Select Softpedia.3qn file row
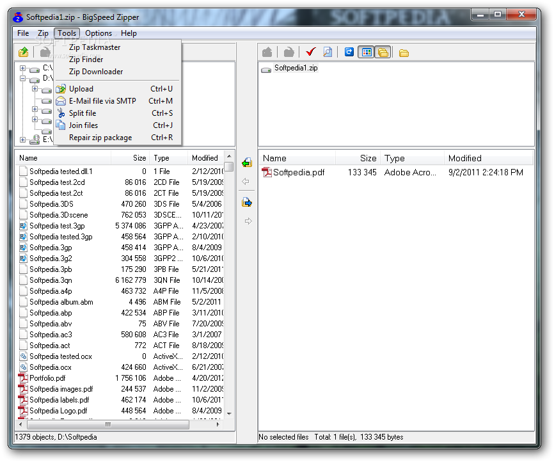 click(120, 280)
